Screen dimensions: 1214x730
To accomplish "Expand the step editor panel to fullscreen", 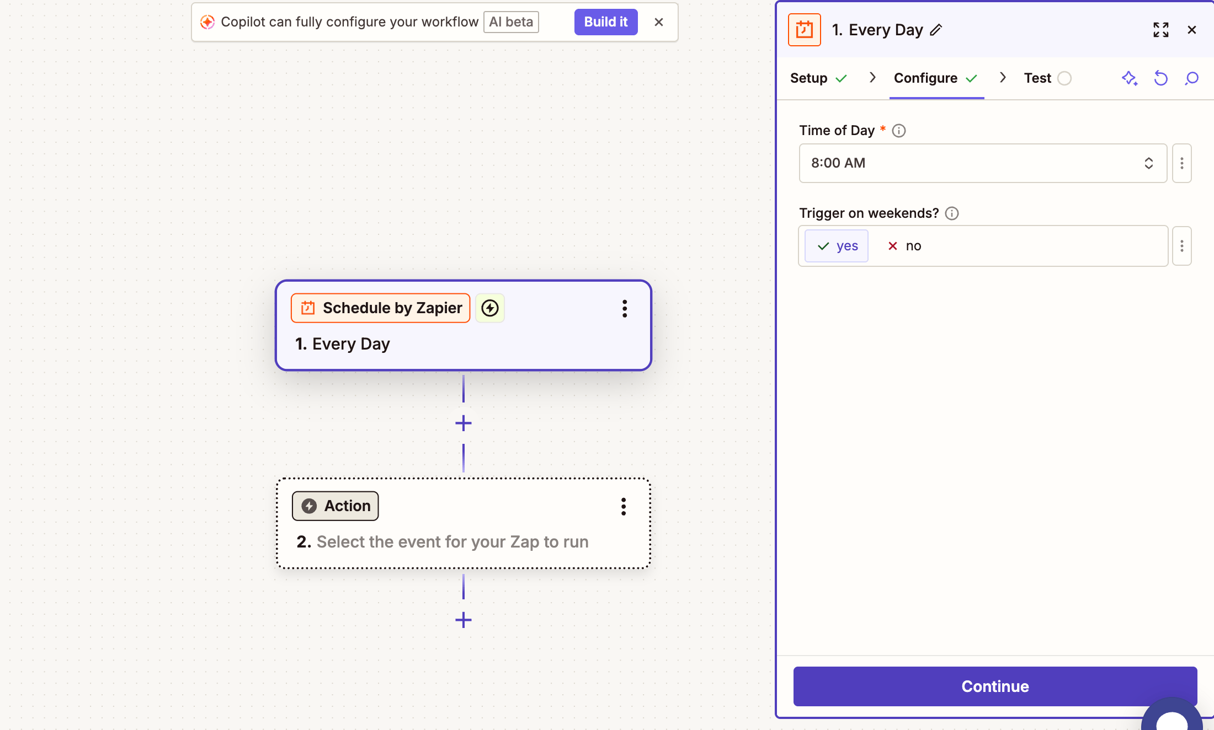I will (x=1161, y=30).
